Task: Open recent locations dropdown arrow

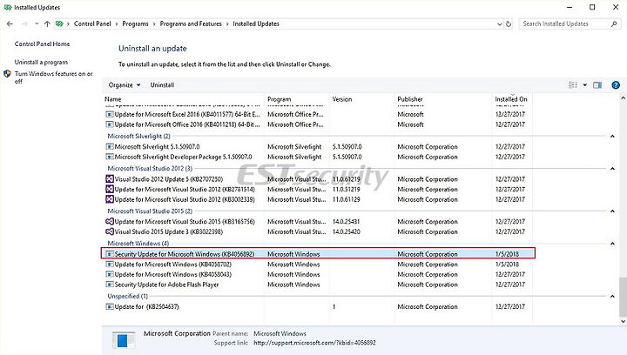Action: point(37,24)
